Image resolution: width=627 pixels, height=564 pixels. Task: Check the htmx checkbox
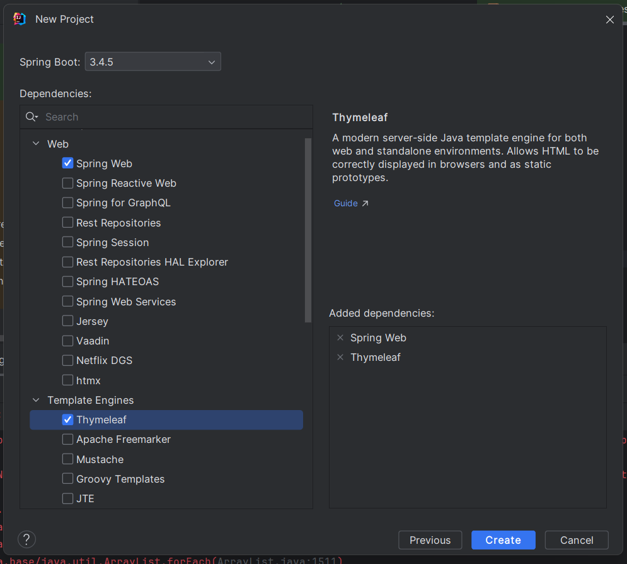click(67, 380)
